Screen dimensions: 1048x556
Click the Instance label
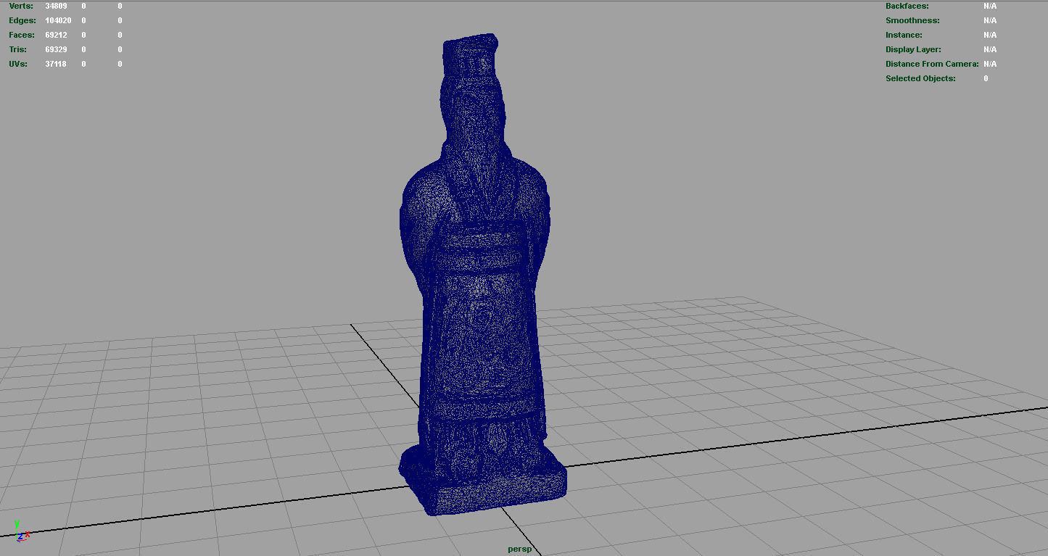click(x=904, y=35)
